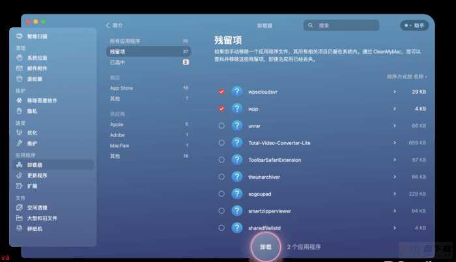This screenshot has width=456, height=262.
Task: Expand unrar row details chevron
Action: coord(395,125)
